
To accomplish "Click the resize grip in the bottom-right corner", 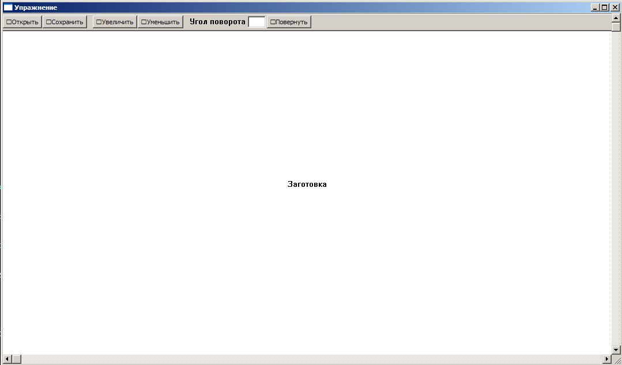I will click(x=617, y=360).
